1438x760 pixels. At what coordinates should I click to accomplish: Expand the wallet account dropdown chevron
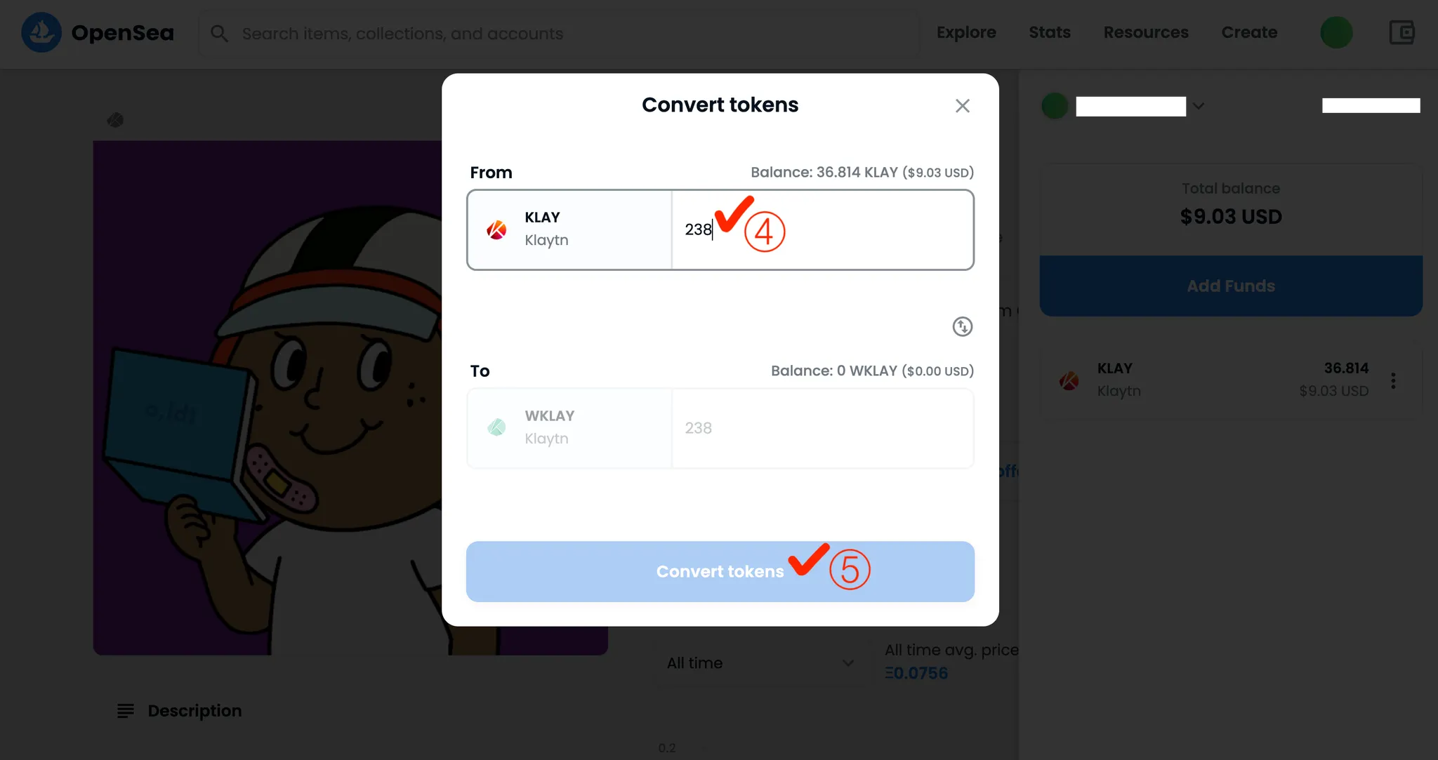[1199, 106]
